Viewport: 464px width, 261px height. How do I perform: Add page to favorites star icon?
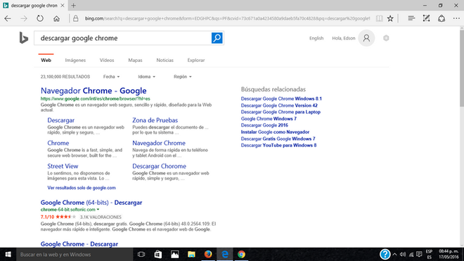(390, 18)
